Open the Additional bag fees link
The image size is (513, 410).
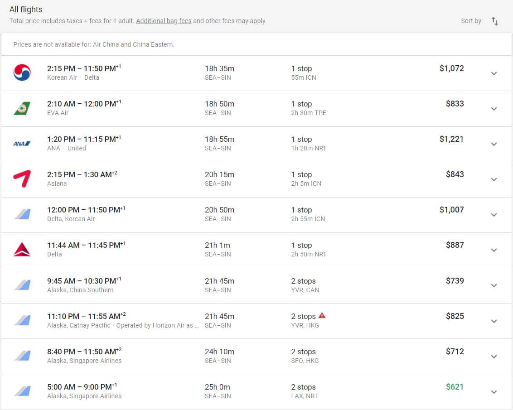(x=164, y=21)
